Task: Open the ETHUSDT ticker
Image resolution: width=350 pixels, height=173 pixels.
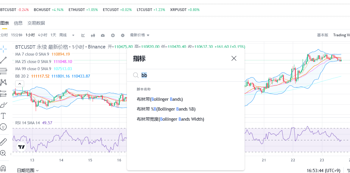Action: (x=83, y=10)
